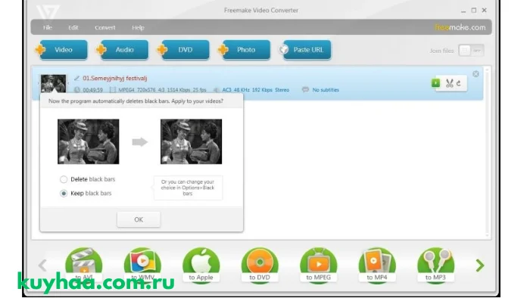Viewport: 530px width, 298px height.
Task: Click the file list vertical scrollbar
Action: (x=487, y=153)
